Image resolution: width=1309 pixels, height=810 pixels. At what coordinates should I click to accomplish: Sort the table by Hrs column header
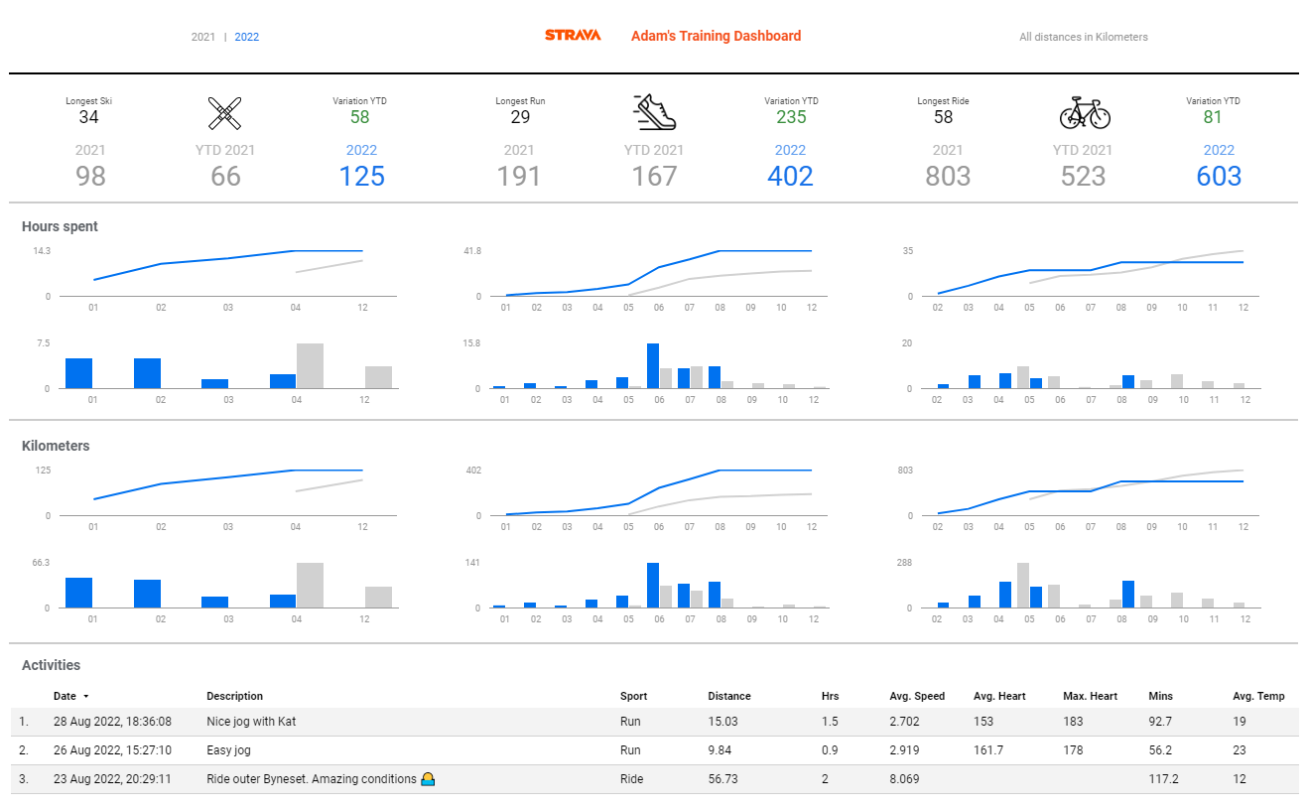pyautogui.click(x=830, y=697)
